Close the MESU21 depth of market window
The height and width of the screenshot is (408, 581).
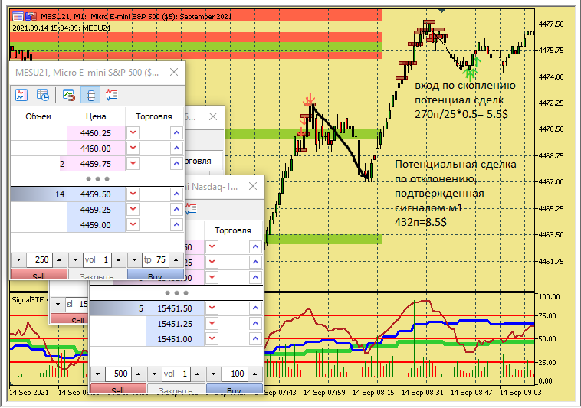tap(174, 72)
